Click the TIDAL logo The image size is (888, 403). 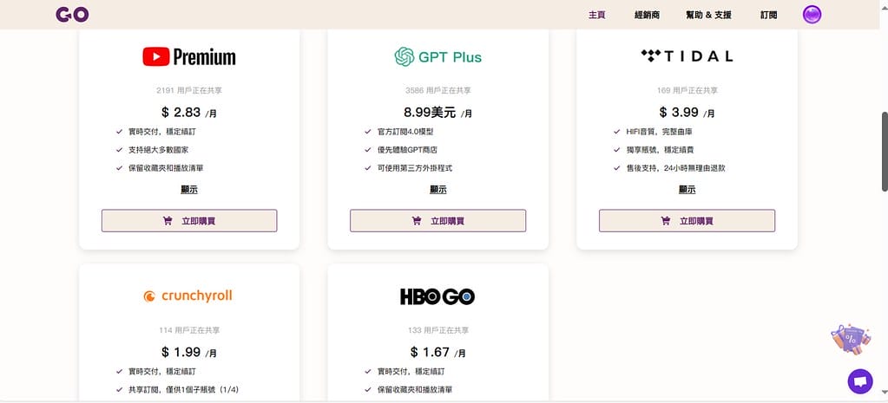coord(687,56)
